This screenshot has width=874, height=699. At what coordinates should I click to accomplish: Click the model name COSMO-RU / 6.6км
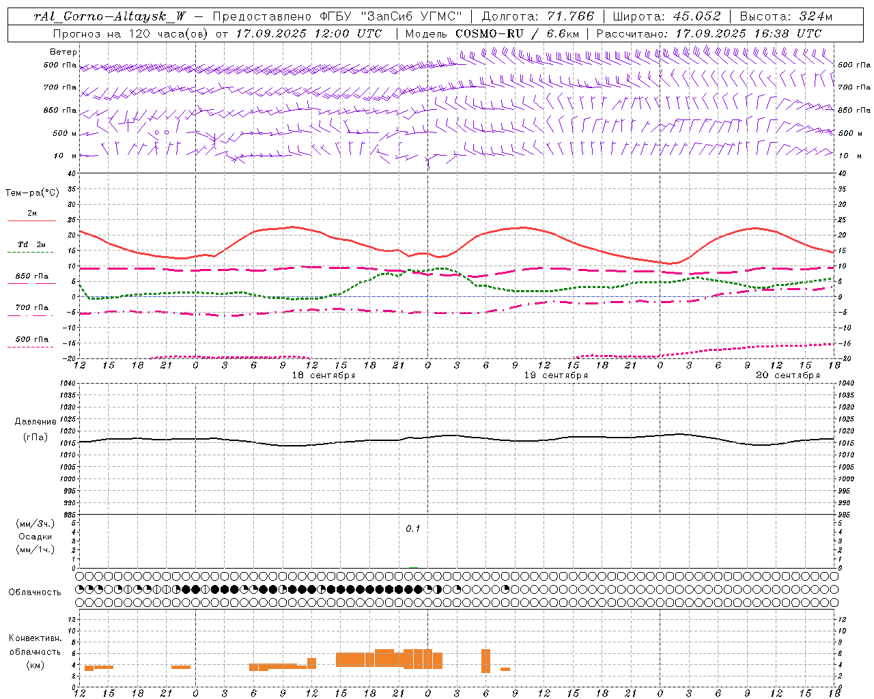[x=517, y=33]
